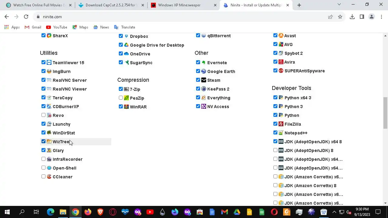This screenshot has height=218, width=388.
Task: Open Chrome's three-dot menu
Action: 381,17
